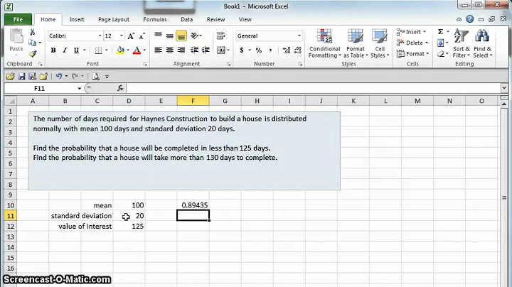Click the Insert Function fx icon
This screenshot has height=287, width=512.
(x=120, y=88)
